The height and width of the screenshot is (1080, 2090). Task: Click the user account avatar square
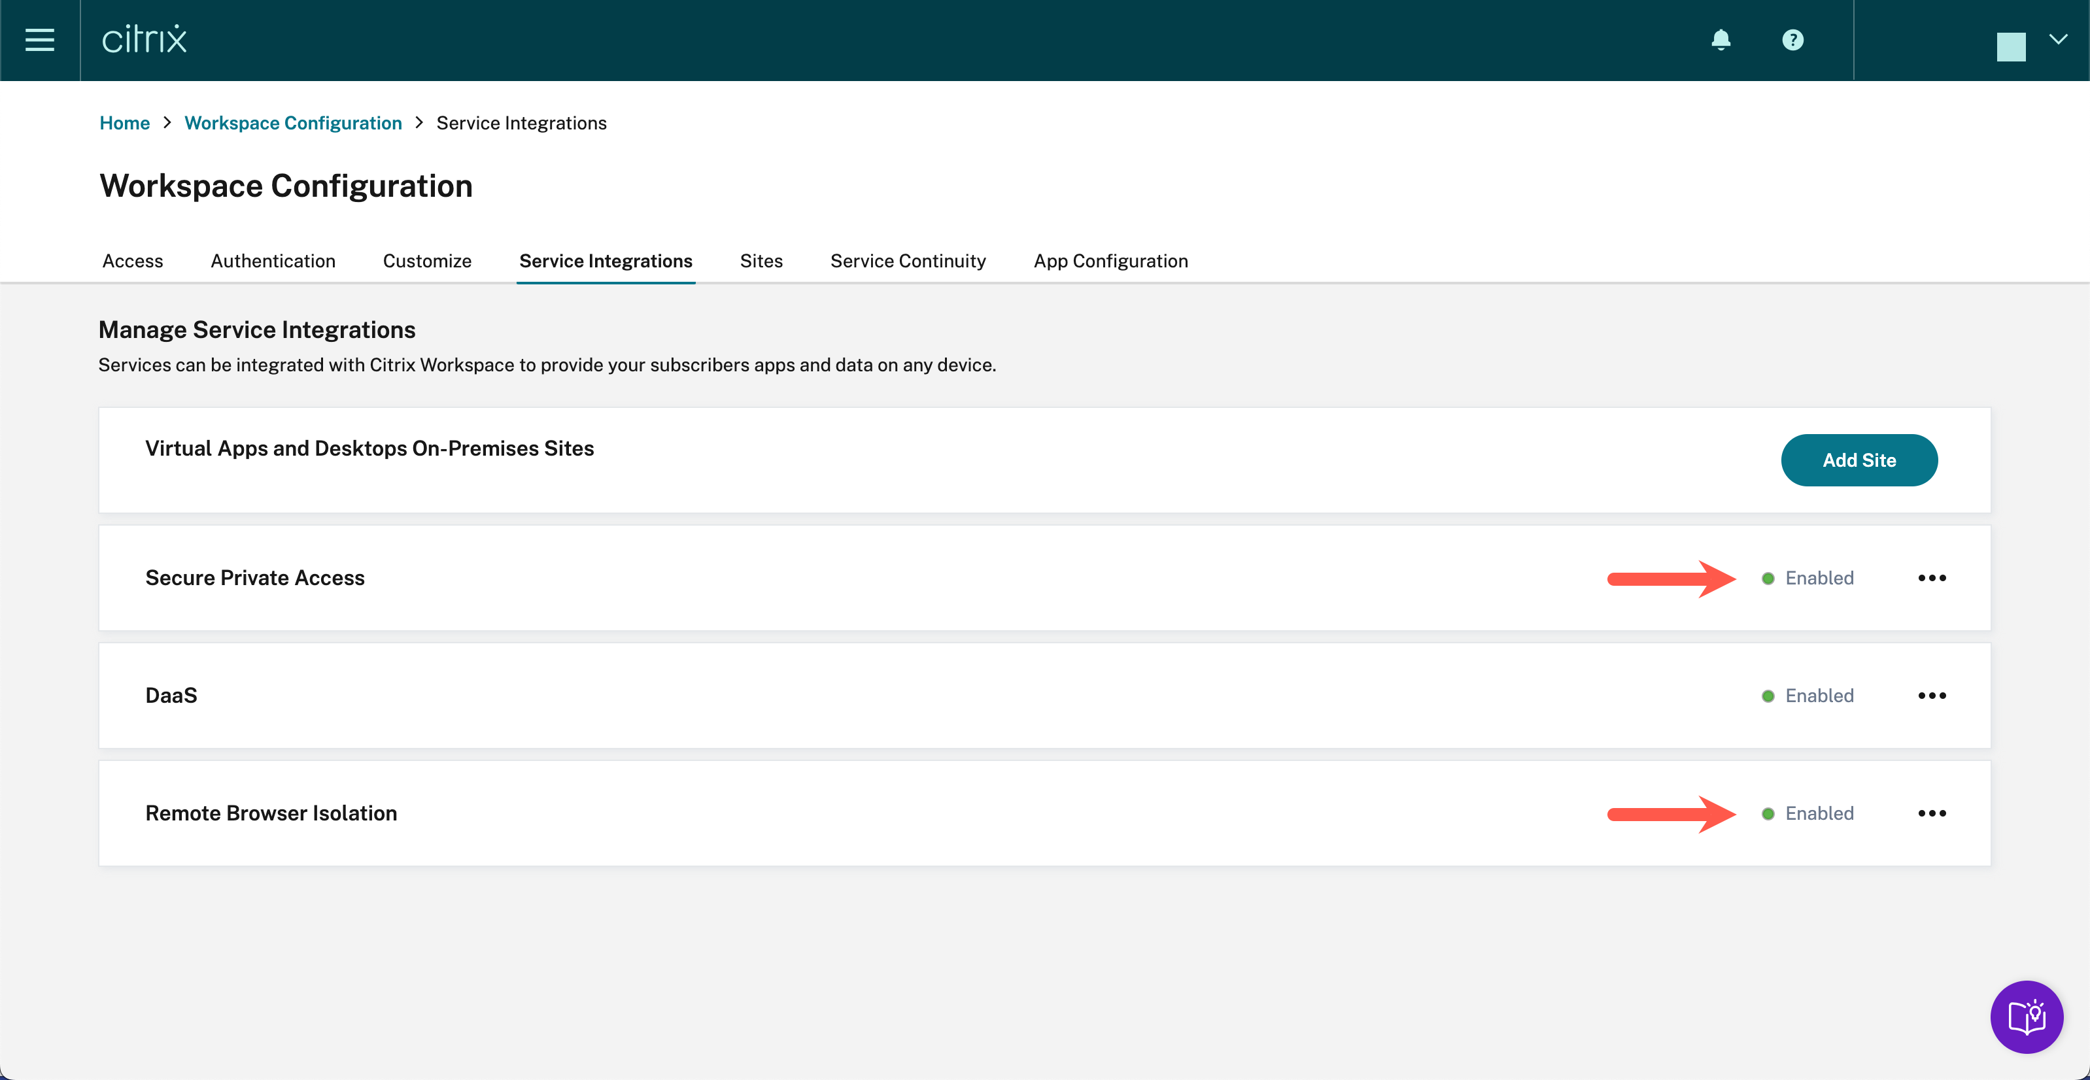[2010, 46]
